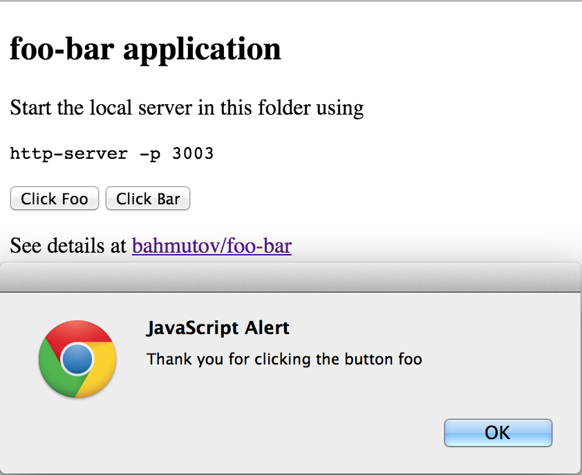Screen dimensions: 582x475
Task: Open the bahmutov/foo-bar link
Action: (212, 246)
